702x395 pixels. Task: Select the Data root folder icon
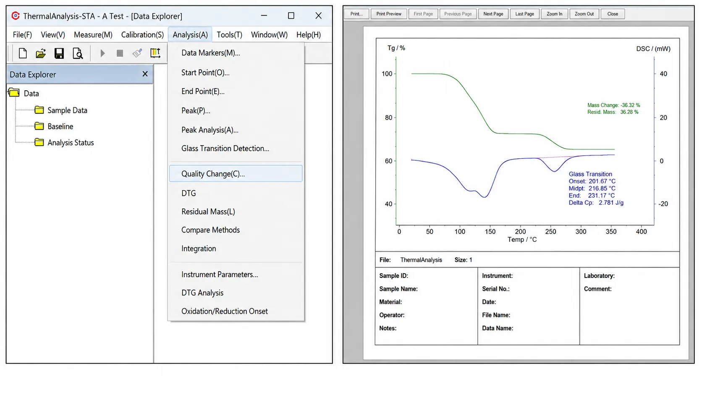[x=14, y=93]
